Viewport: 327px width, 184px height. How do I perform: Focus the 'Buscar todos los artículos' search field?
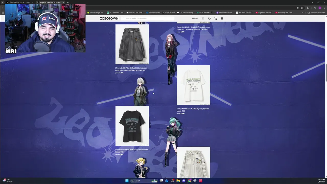[148, 18]
